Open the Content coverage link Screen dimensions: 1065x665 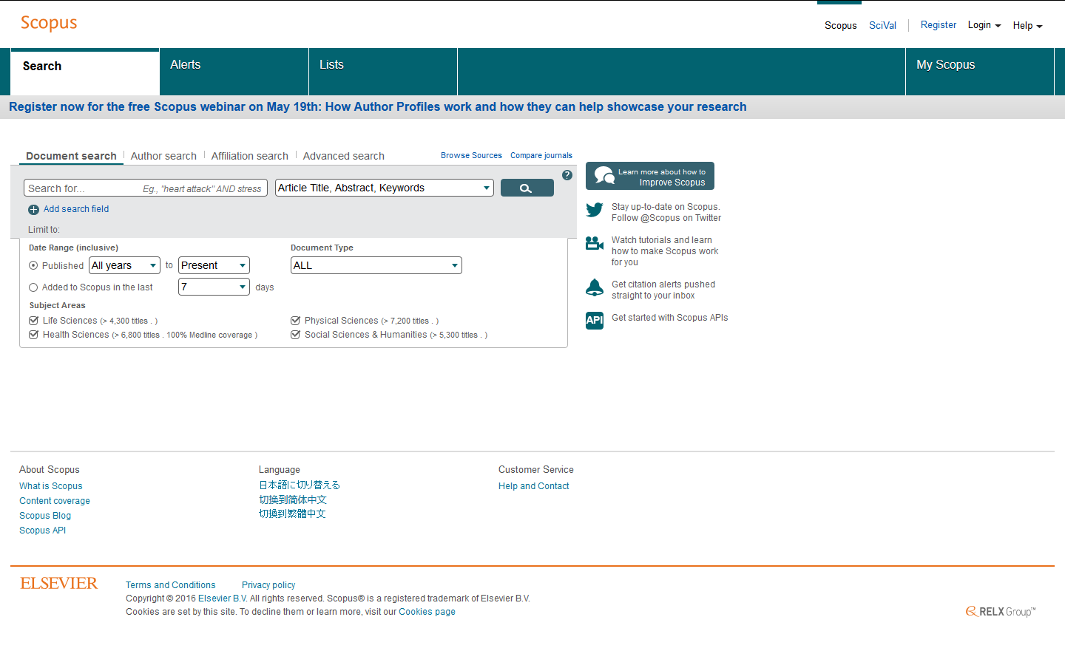(x=55, y=501)
